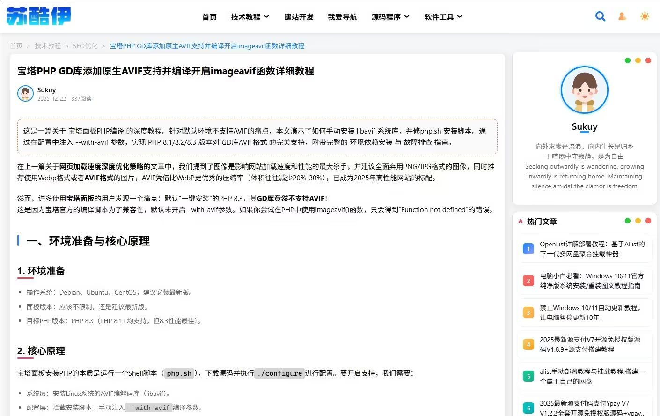Viewport: 660px width, 416px height.
Task: Select 首页 in the navigation bar
Action: tap(209, 16)
